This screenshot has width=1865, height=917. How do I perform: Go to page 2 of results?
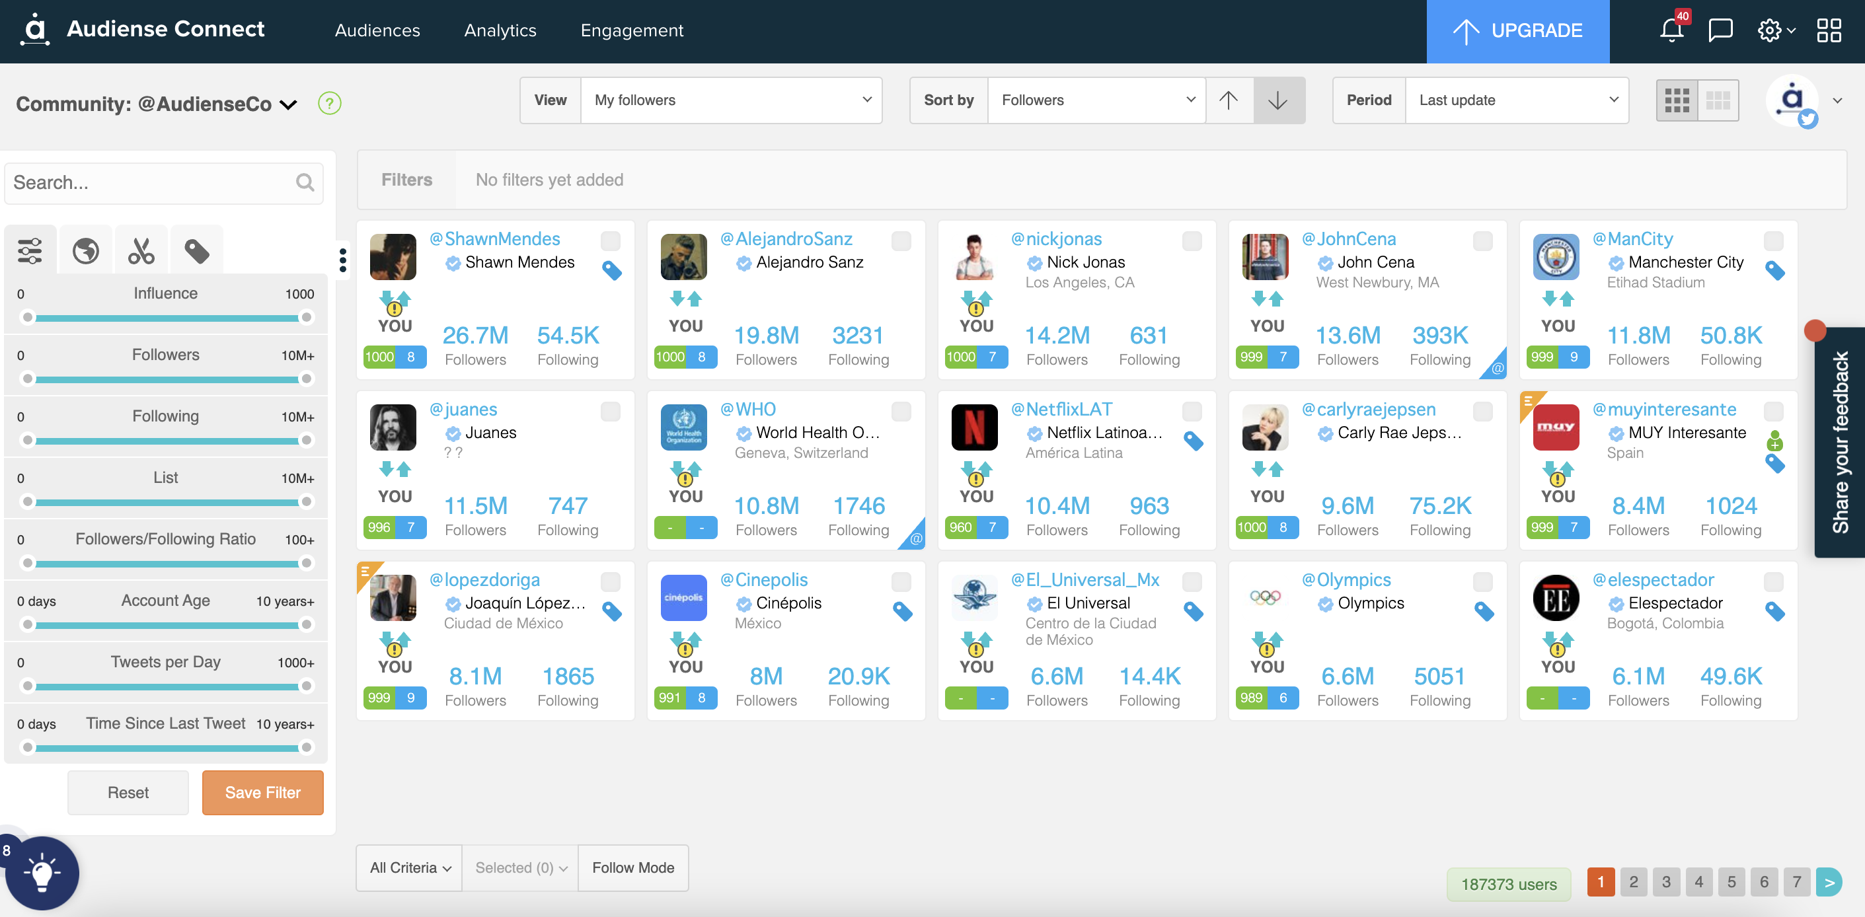point(1633,881)
